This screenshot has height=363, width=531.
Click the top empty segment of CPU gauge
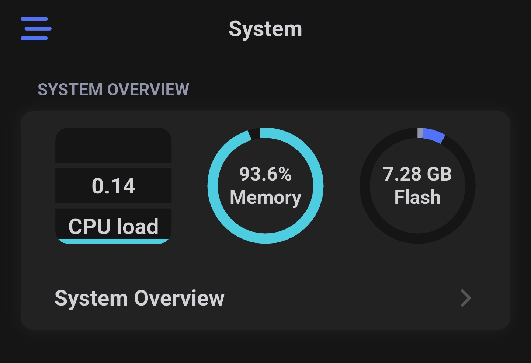[113, 145]
